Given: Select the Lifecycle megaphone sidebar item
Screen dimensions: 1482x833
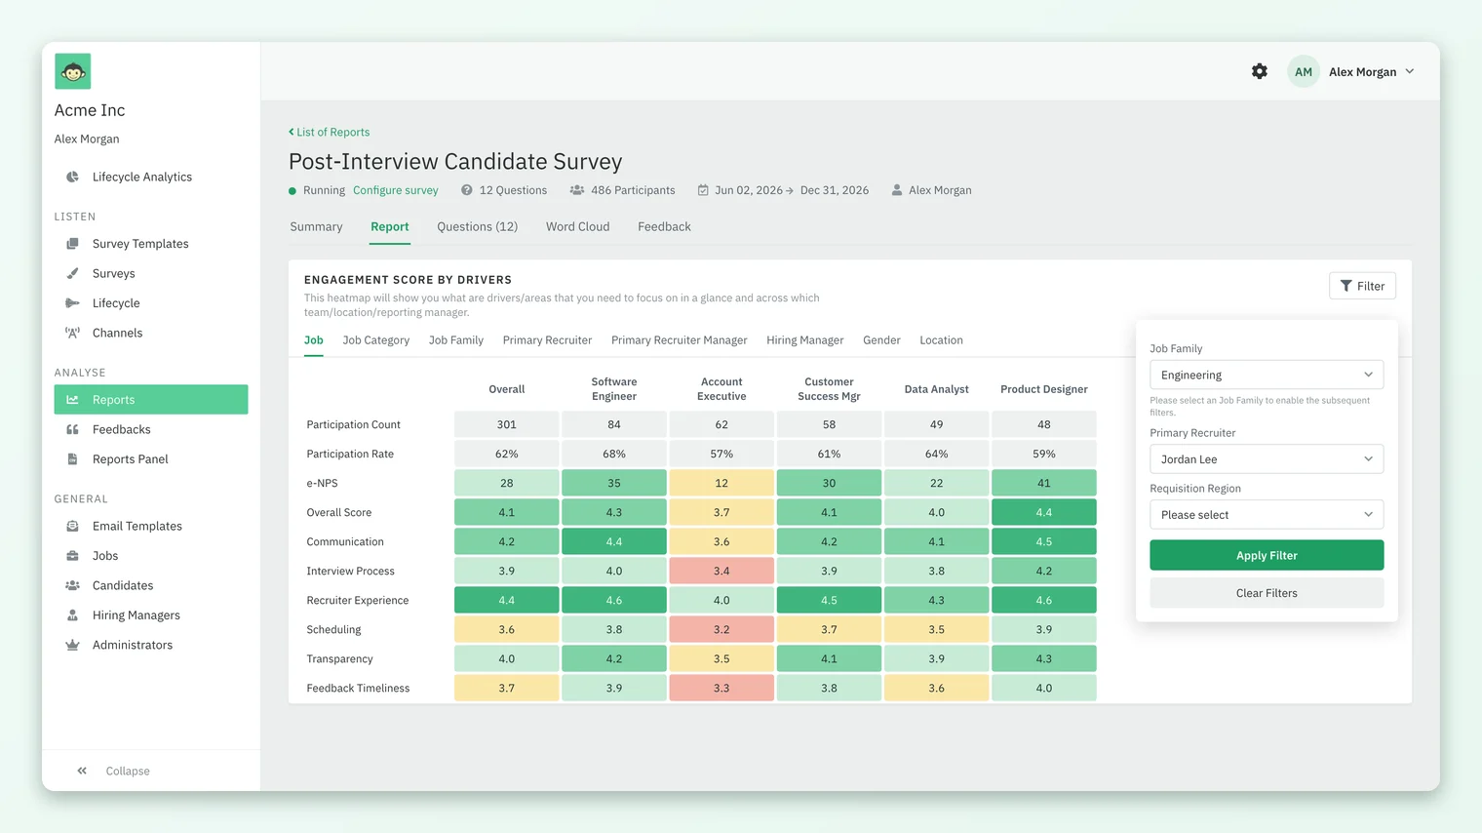Looking at the screenshot, I should [116, 303].
